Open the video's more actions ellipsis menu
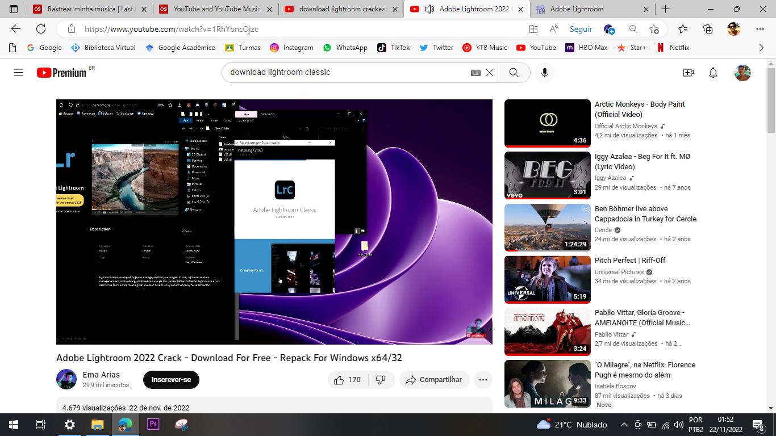776x436 pixels. [x=483, y=380]
